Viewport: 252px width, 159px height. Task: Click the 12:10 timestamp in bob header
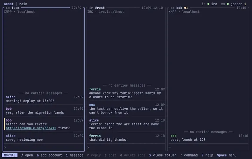(241, 8)
